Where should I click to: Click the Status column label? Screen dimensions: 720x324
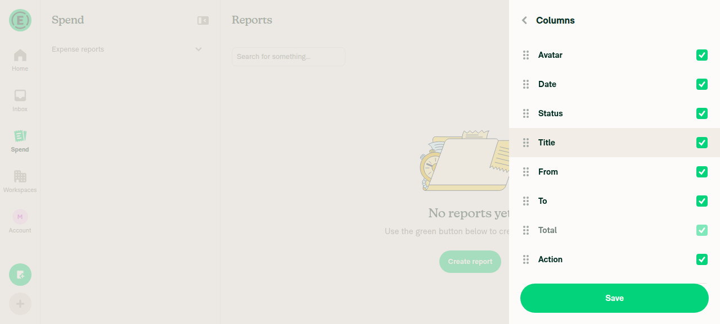pos(551,113)
